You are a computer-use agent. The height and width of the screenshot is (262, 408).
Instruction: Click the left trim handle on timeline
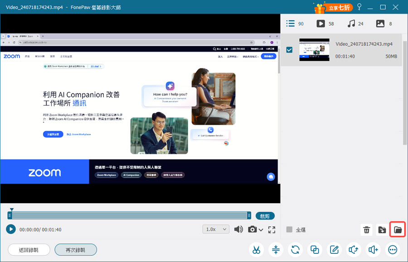[10, 215]
